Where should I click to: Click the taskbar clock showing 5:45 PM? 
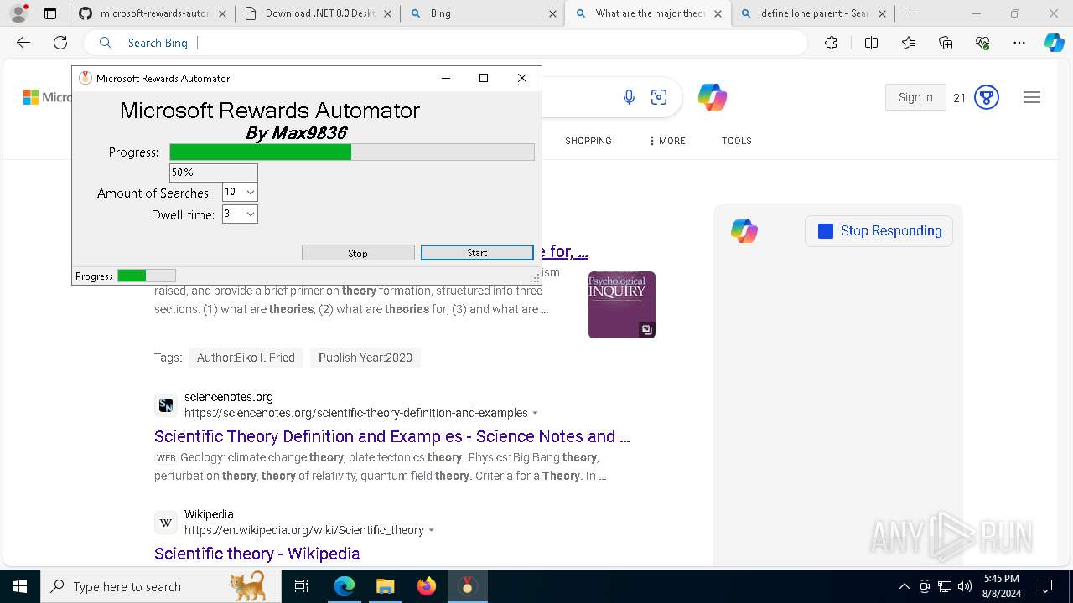[1001, 586]
